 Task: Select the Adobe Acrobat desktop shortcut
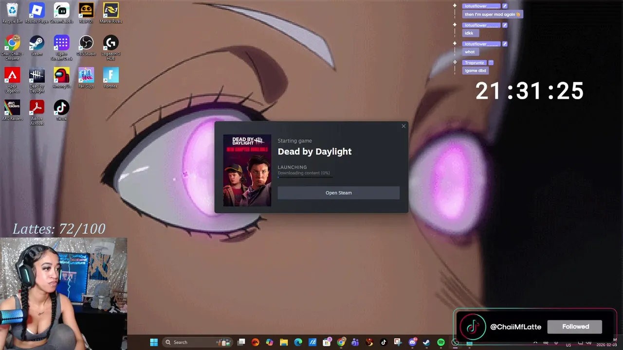pos(37,113)
